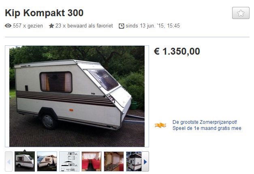The image size is (254, 174).
Task: Save listing with the star favorite button
Action: 241,13
